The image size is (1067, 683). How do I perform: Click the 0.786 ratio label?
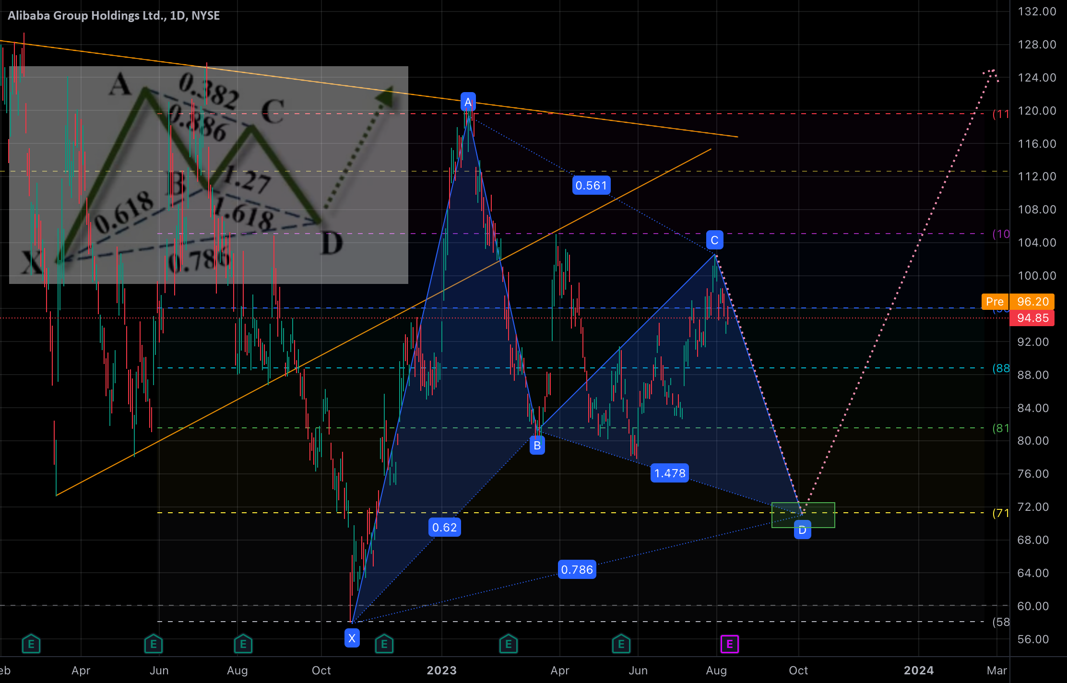point(577,569)
